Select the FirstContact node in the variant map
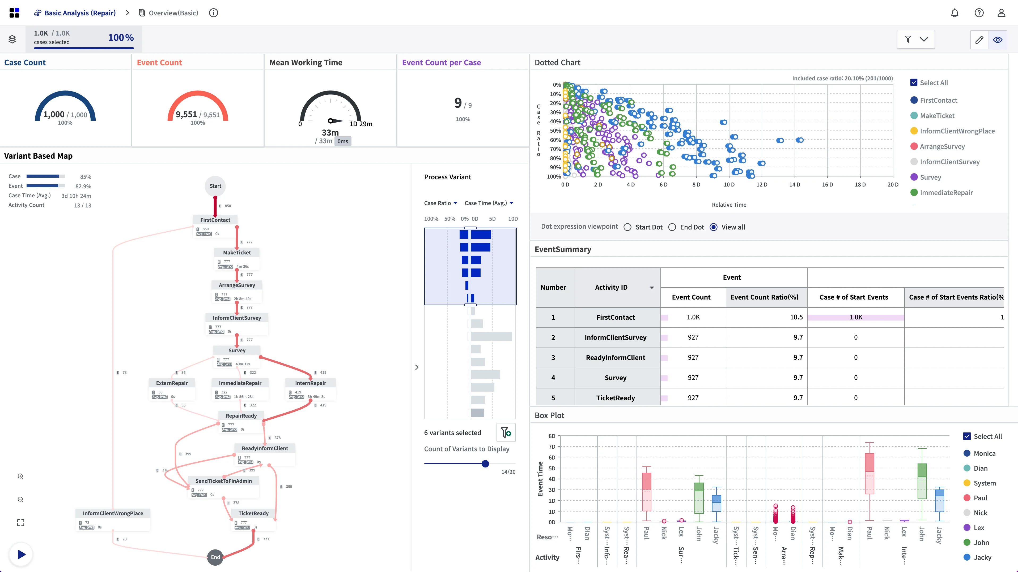The width and height of the screenshot is (1018, 572). (215, 220)
